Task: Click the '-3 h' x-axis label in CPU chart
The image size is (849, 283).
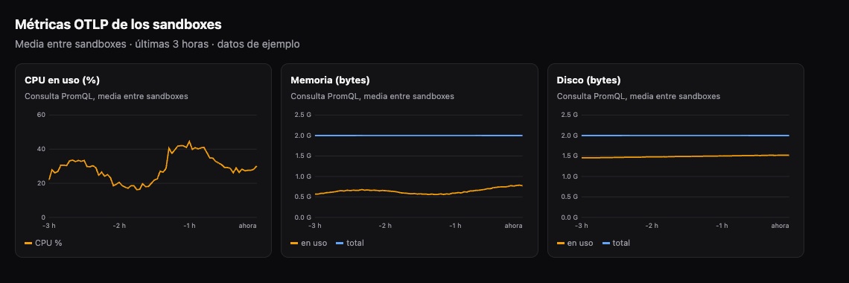Action: (x=48, y=226)
